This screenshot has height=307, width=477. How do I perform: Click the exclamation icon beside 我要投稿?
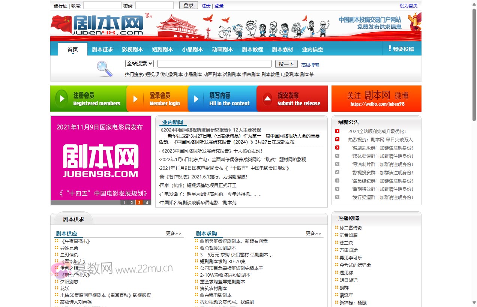click(390, 49)
